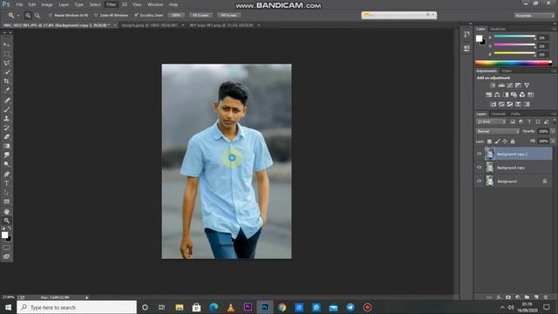The height and width of the screenshot is (314, 558).
Task: Open the layer filter Kind dropdown
Action: [491, 122]
